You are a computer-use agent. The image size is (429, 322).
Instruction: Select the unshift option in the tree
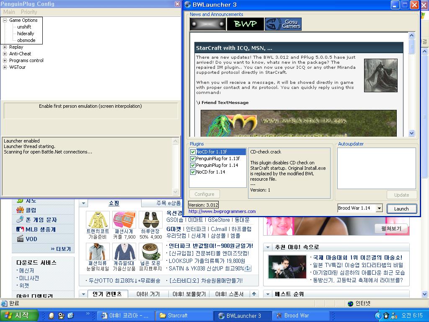(24, 27)
